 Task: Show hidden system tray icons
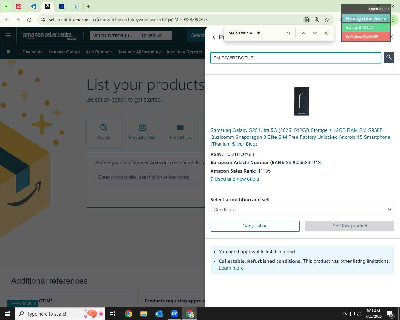[x=344, y=314]
